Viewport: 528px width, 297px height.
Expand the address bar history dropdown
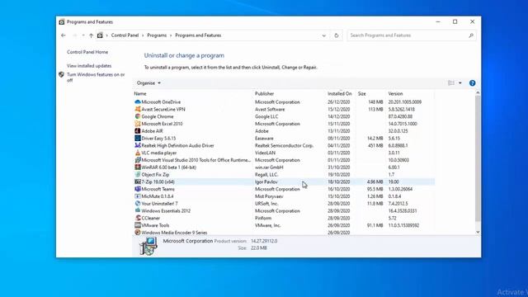click(x=323, y=35)
